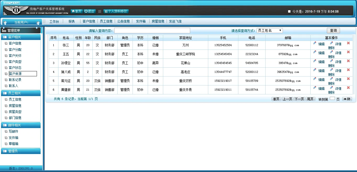
Task: Click the 删除 link in 黄建新's row
Action: click(331, 92)
